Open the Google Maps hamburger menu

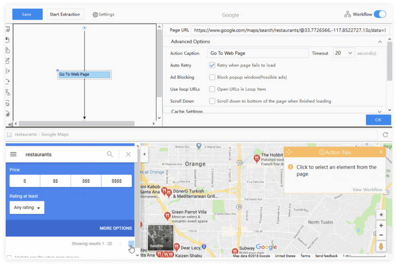point(13,154)
